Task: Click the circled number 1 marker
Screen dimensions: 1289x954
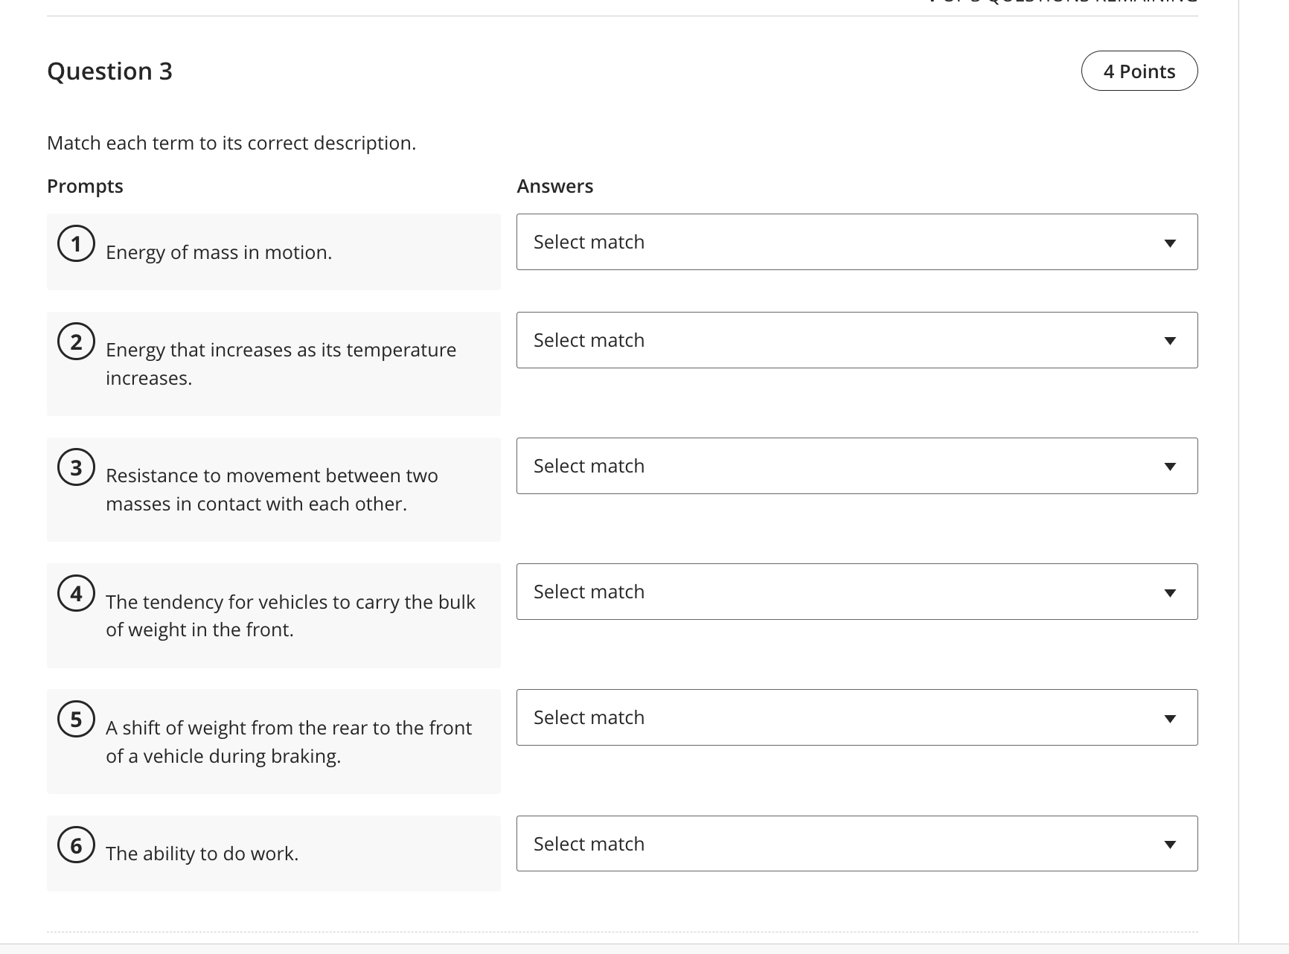Action: 76,243
